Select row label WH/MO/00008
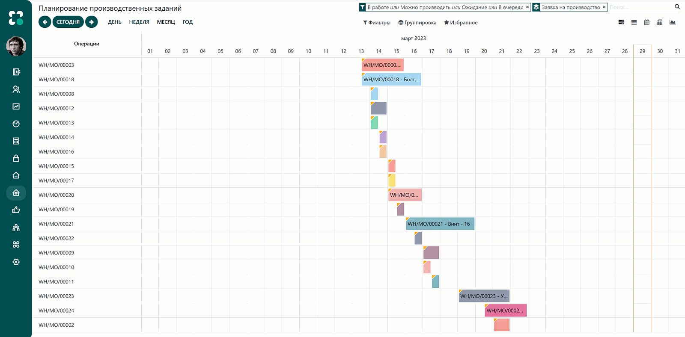 pos(56,94)
